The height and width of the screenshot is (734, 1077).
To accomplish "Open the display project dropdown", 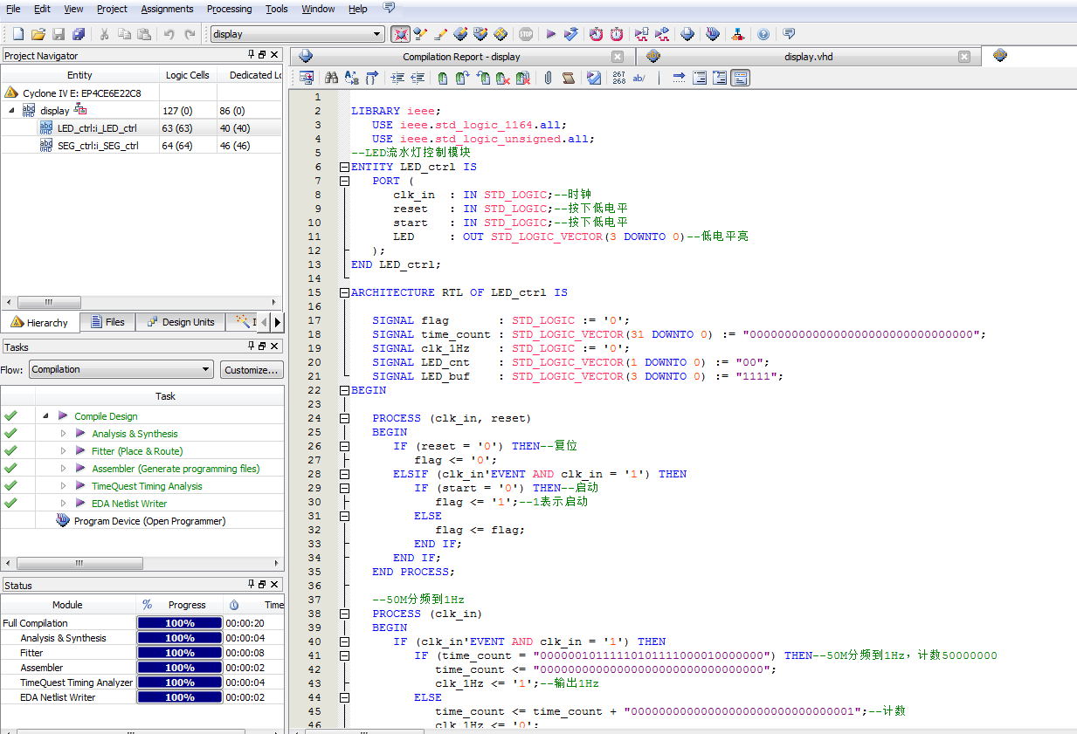I will pos(377,34).
